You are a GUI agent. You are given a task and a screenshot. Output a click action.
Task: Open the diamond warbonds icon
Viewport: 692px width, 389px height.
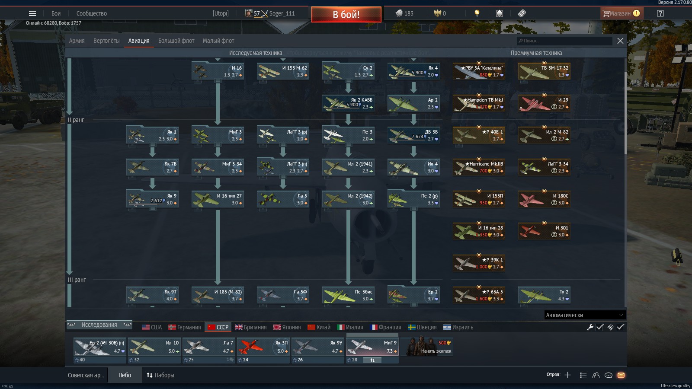pyautogui.click(x=500, y=13)
